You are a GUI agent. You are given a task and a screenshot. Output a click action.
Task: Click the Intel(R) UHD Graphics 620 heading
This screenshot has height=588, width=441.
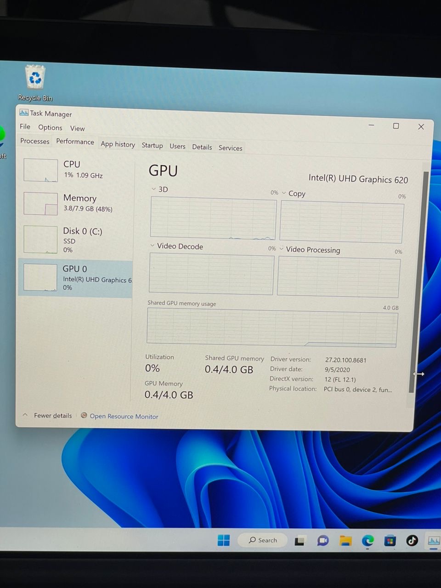pyautogui.click(x=358, y=179)
